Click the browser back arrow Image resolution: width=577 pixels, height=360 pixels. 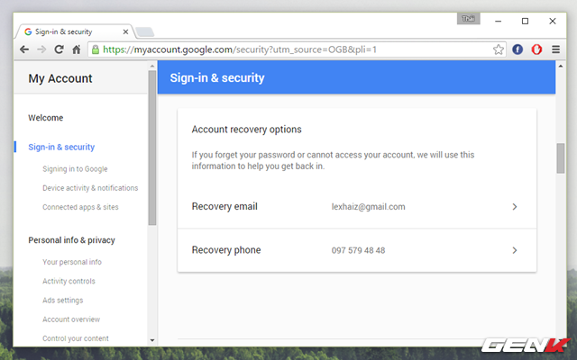[24, 49]
